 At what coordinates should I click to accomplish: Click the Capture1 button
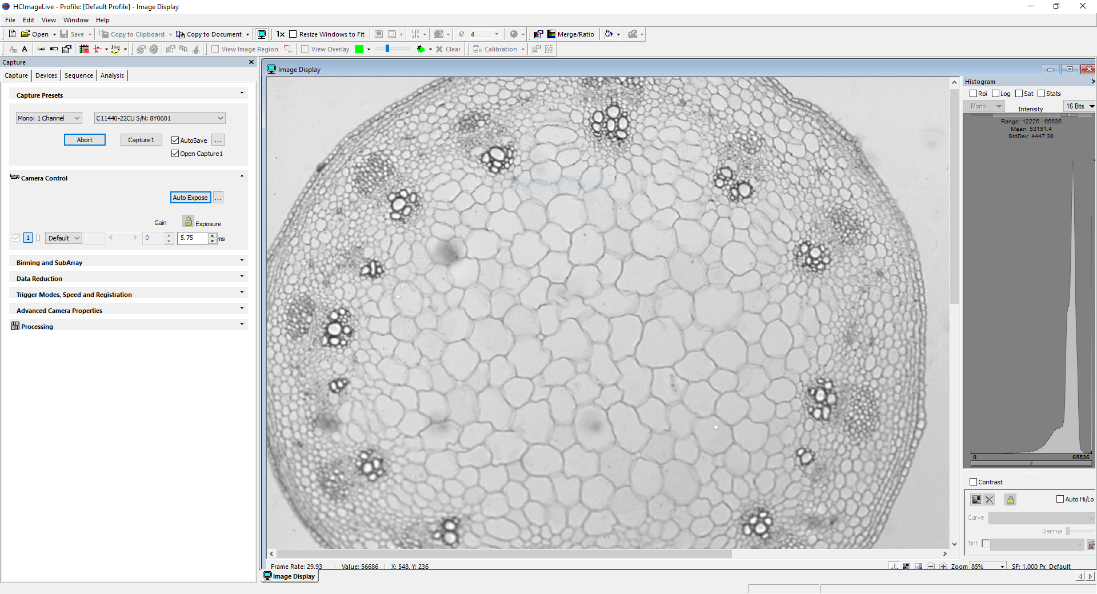(141, 140)
